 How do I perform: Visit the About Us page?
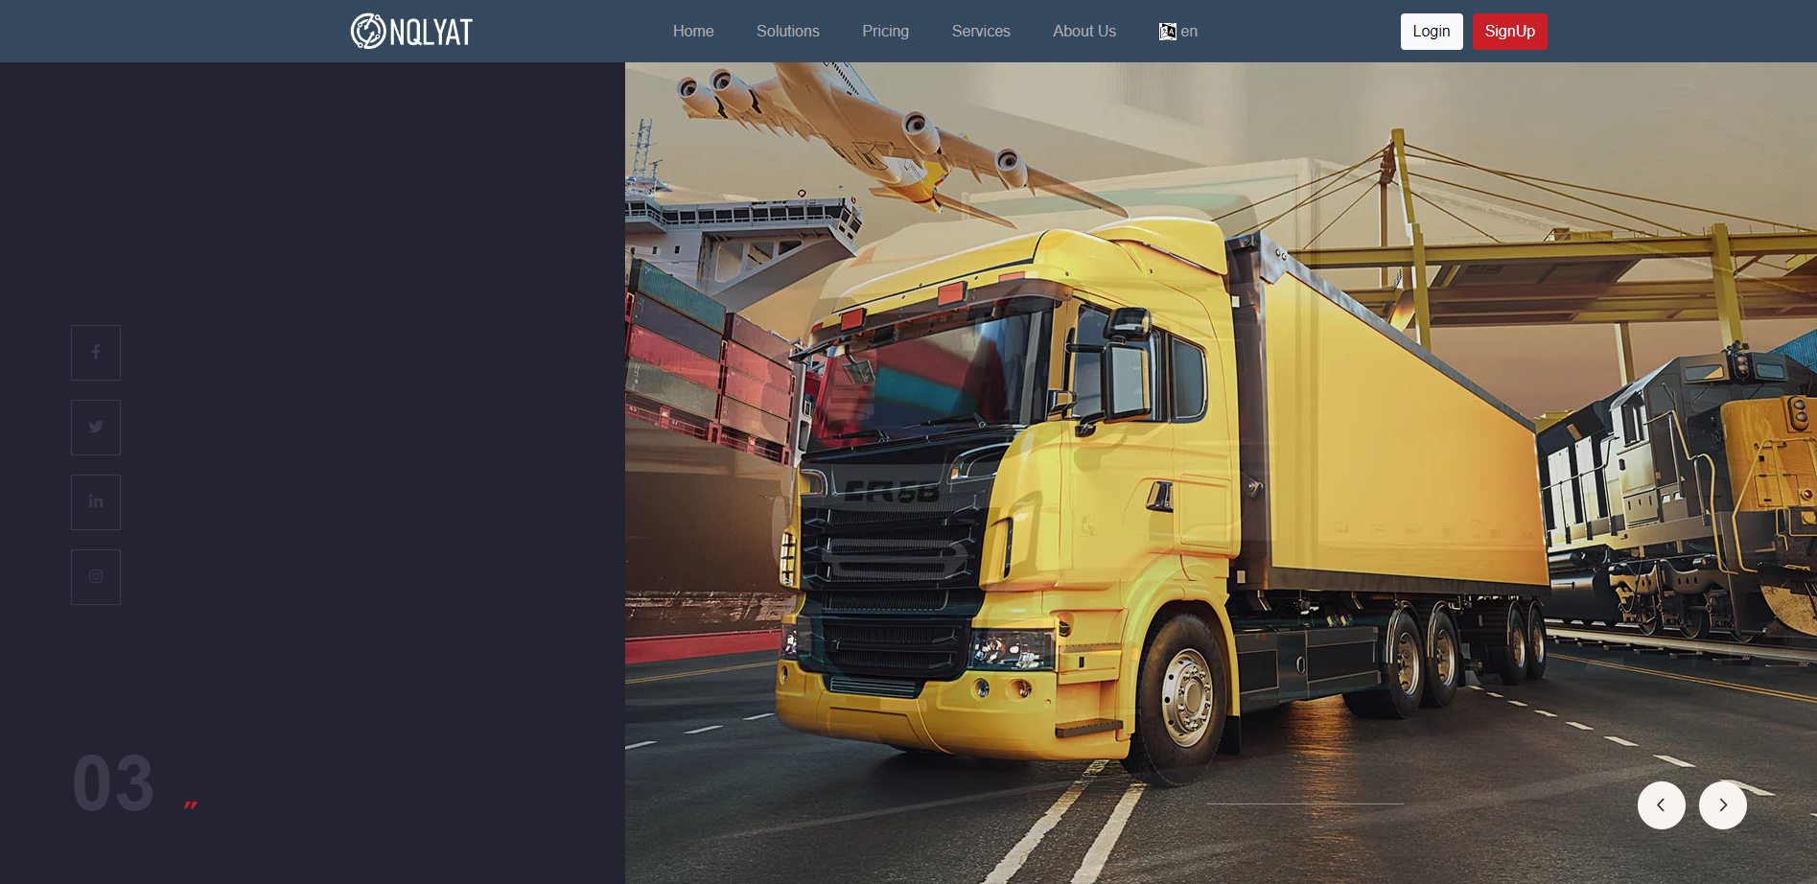[1083, 32]
